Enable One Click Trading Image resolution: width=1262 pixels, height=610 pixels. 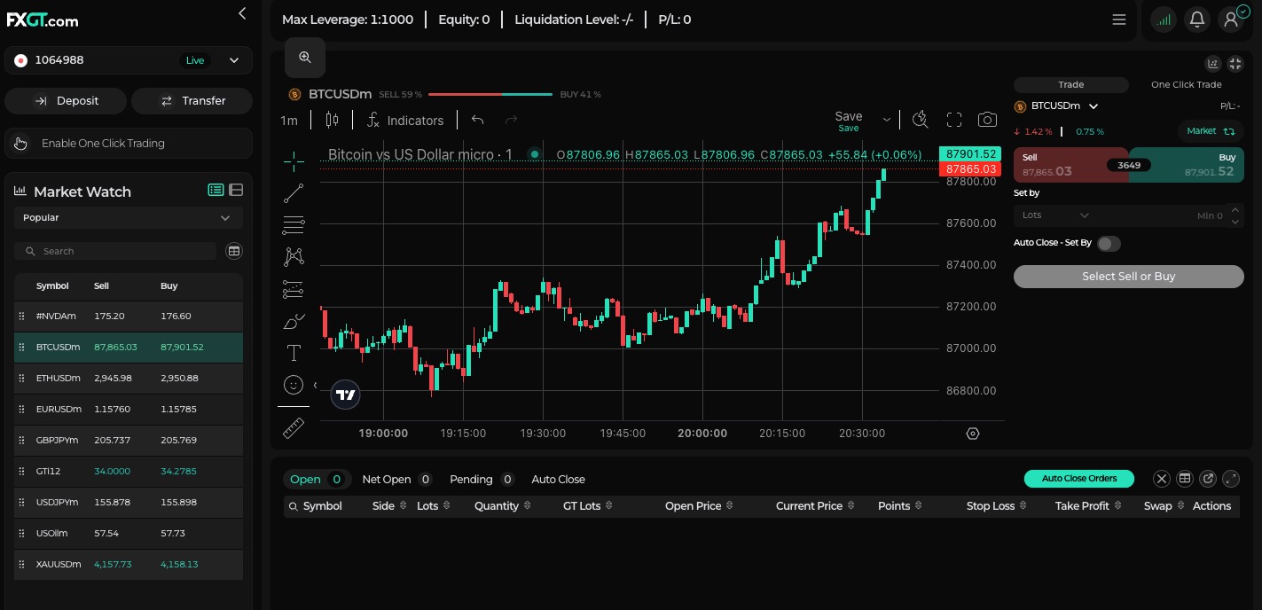(x=129, y=144)
